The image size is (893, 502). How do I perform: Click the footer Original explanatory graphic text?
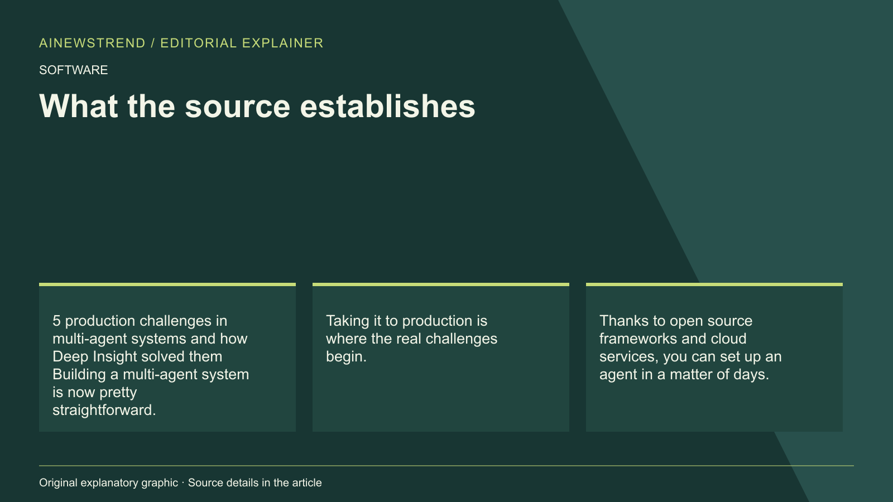pos(180,482)
